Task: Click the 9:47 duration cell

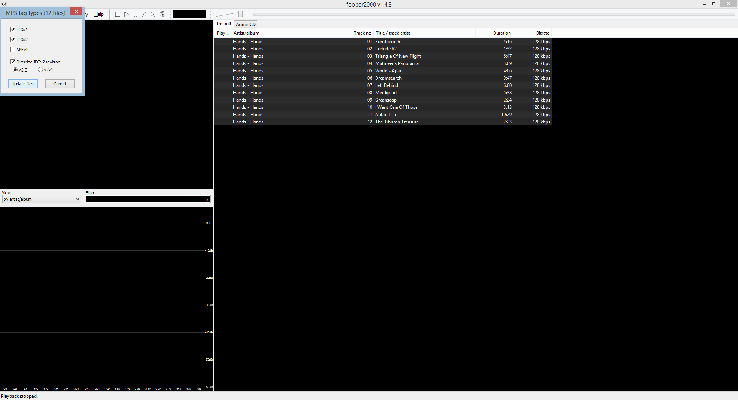Action: point(507,78)
